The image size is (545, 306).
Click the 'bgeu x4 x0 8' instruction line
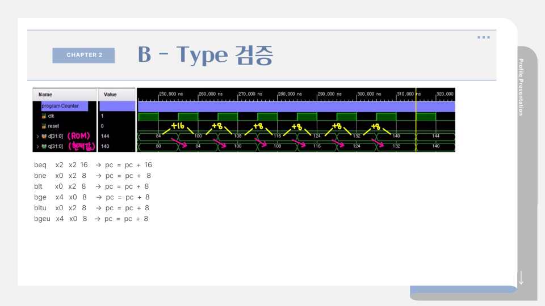pyautogui.click(x=91, y=219)
